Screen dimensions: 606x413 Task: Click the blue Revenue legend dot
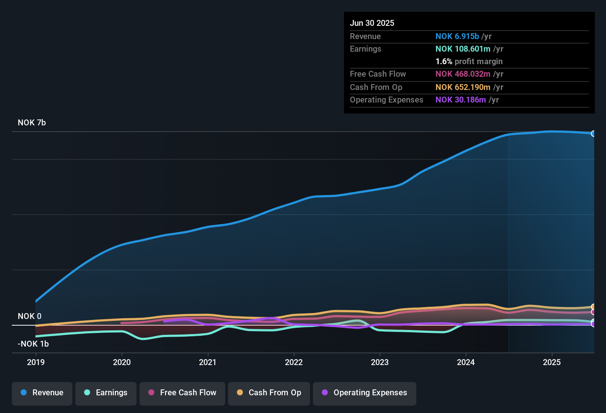coord(24,392)
